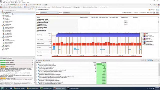This screenshot has height=90, width=160.
Task: Select the Threads page icon in the outline
Action: pos(4,14)
